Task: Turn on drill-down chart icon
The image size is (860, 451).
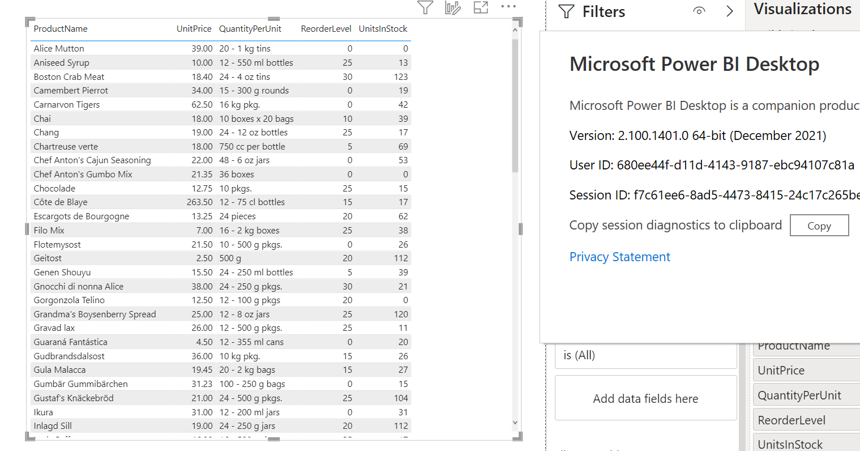Action: tap(453, 7)
